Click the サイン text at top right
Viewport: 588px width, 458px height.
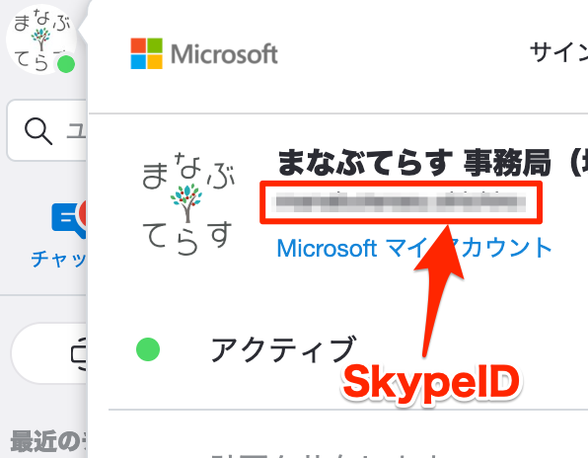click(558, 52)
